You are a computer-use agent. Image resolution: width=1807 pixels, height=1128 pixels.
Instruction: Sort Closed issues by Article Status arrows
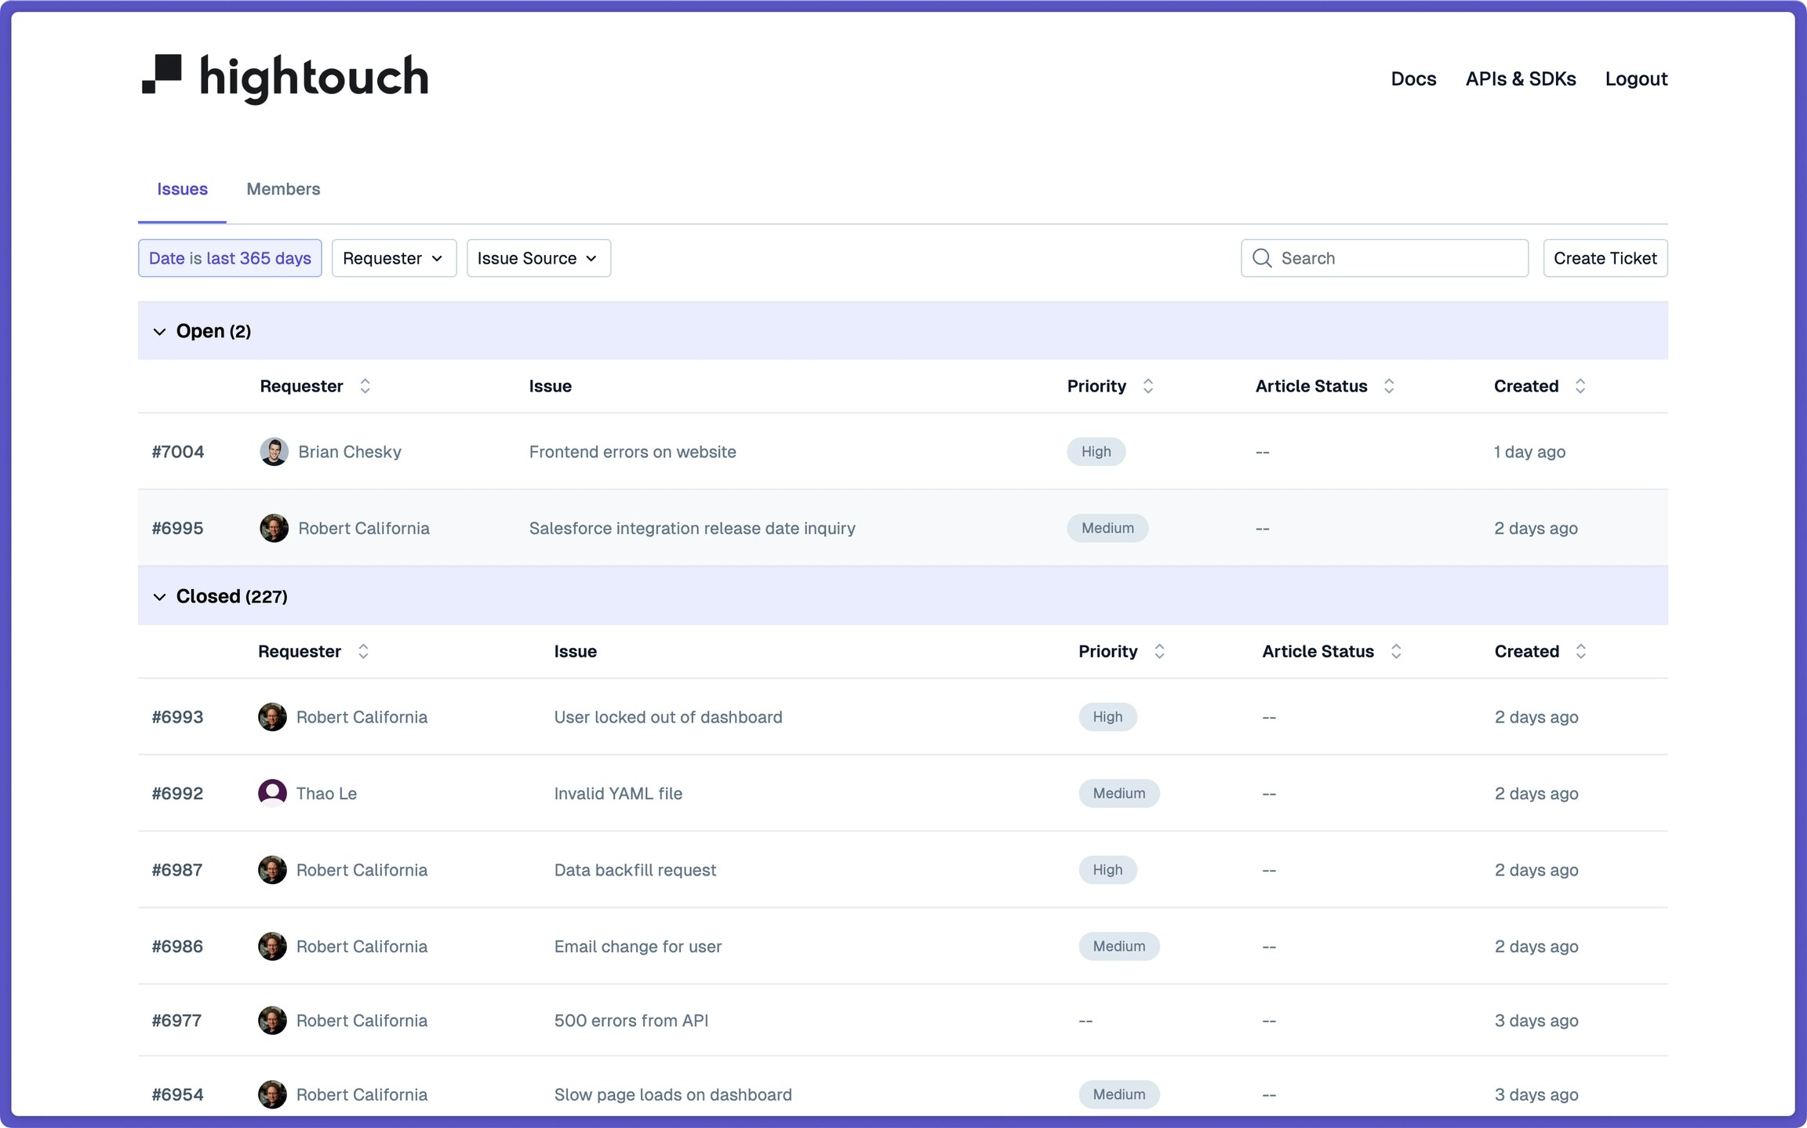1395,651
